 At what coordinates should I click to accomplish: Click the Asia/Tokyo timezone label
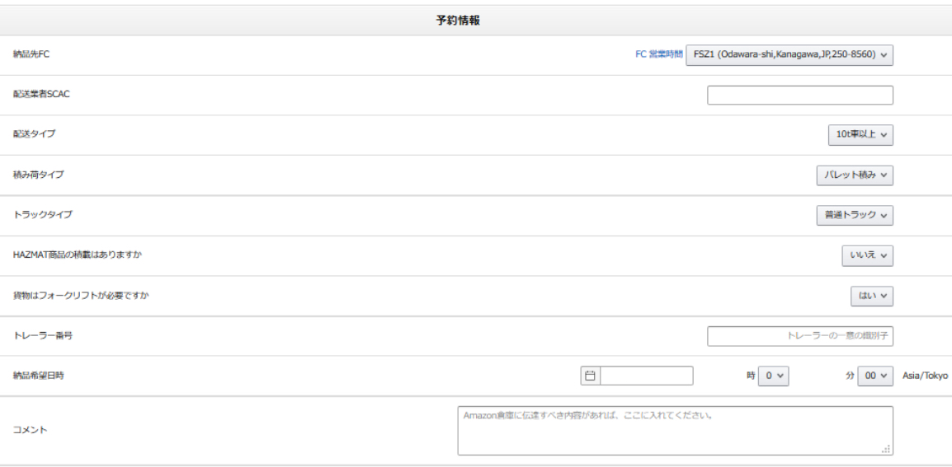click(925, 376)
